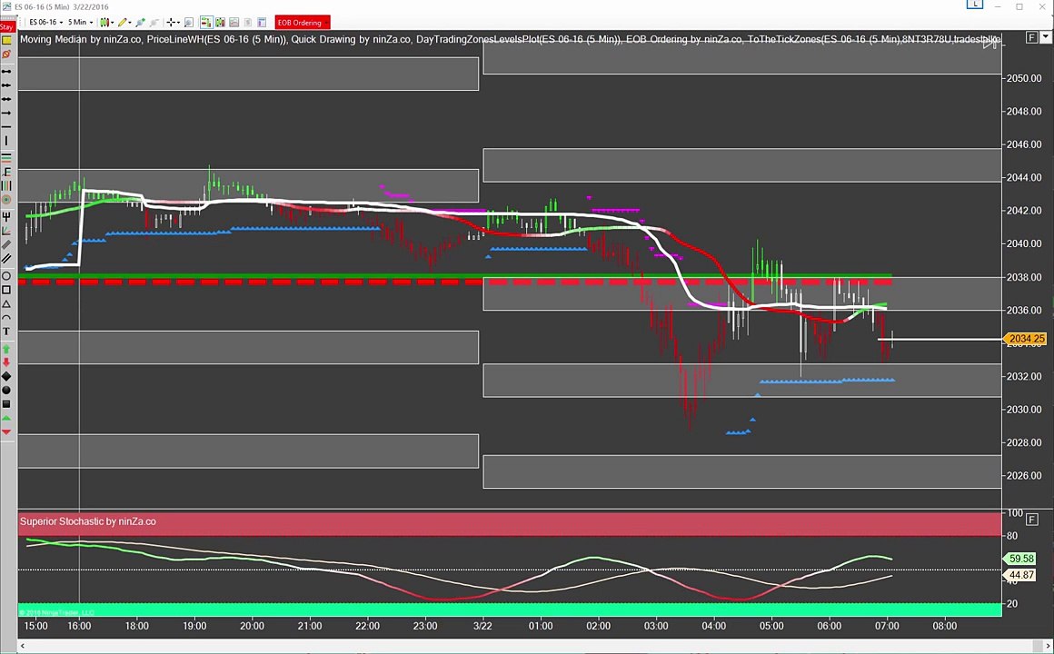Image resolution: width=1054 pixels, height=654 pixels.
Task: Select the green Triangle Up marker tool
Action: tap(6, 418)
